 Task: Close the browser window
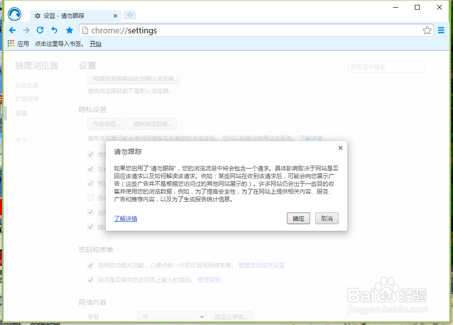pyautogui.click(x=439, y=7)
